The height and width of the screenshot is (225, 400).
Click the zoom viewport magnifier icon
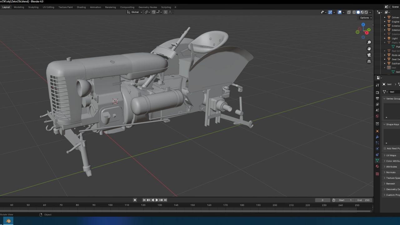tap(369, 42)
